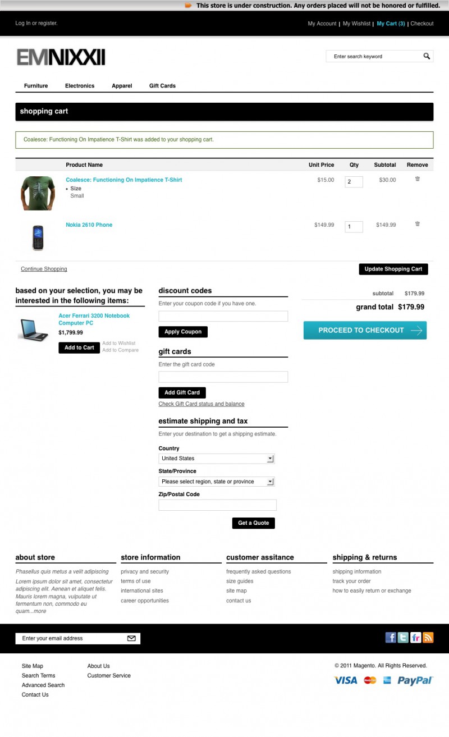Open the Apparel menu

[x=122, y=86]
